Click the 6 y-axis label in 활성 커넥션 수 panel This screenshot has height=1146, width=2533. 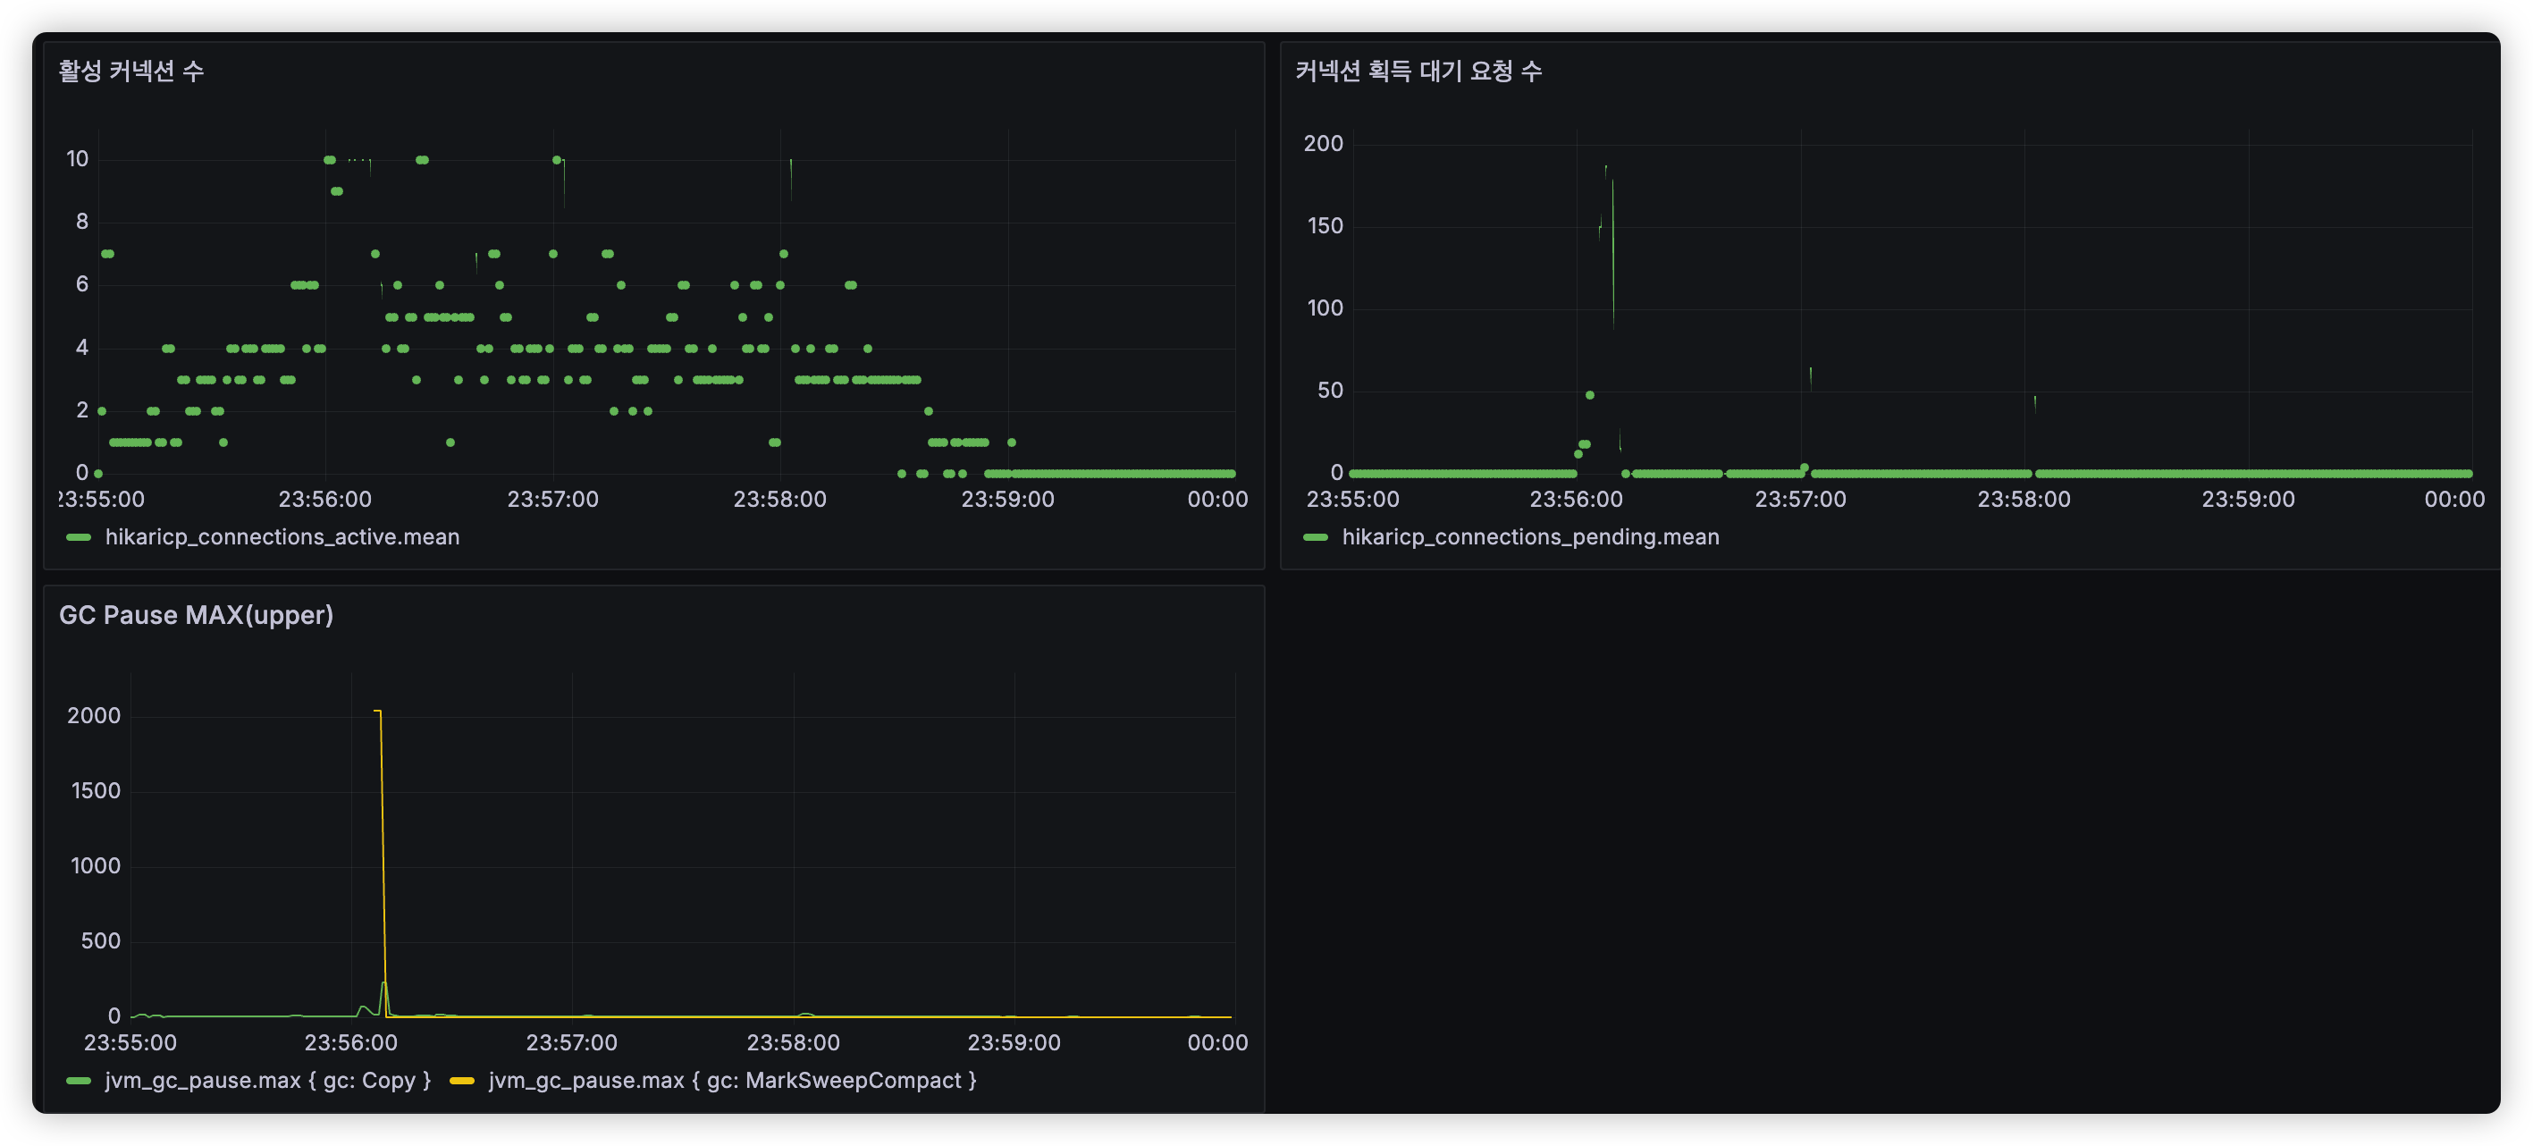click(x=82, y=284)
